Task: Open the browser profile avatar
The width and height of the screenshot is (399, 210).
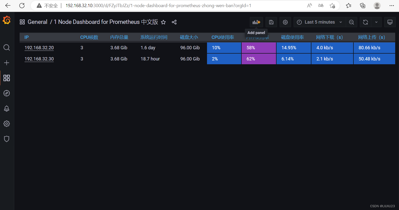Action: (x=377, y=6)
